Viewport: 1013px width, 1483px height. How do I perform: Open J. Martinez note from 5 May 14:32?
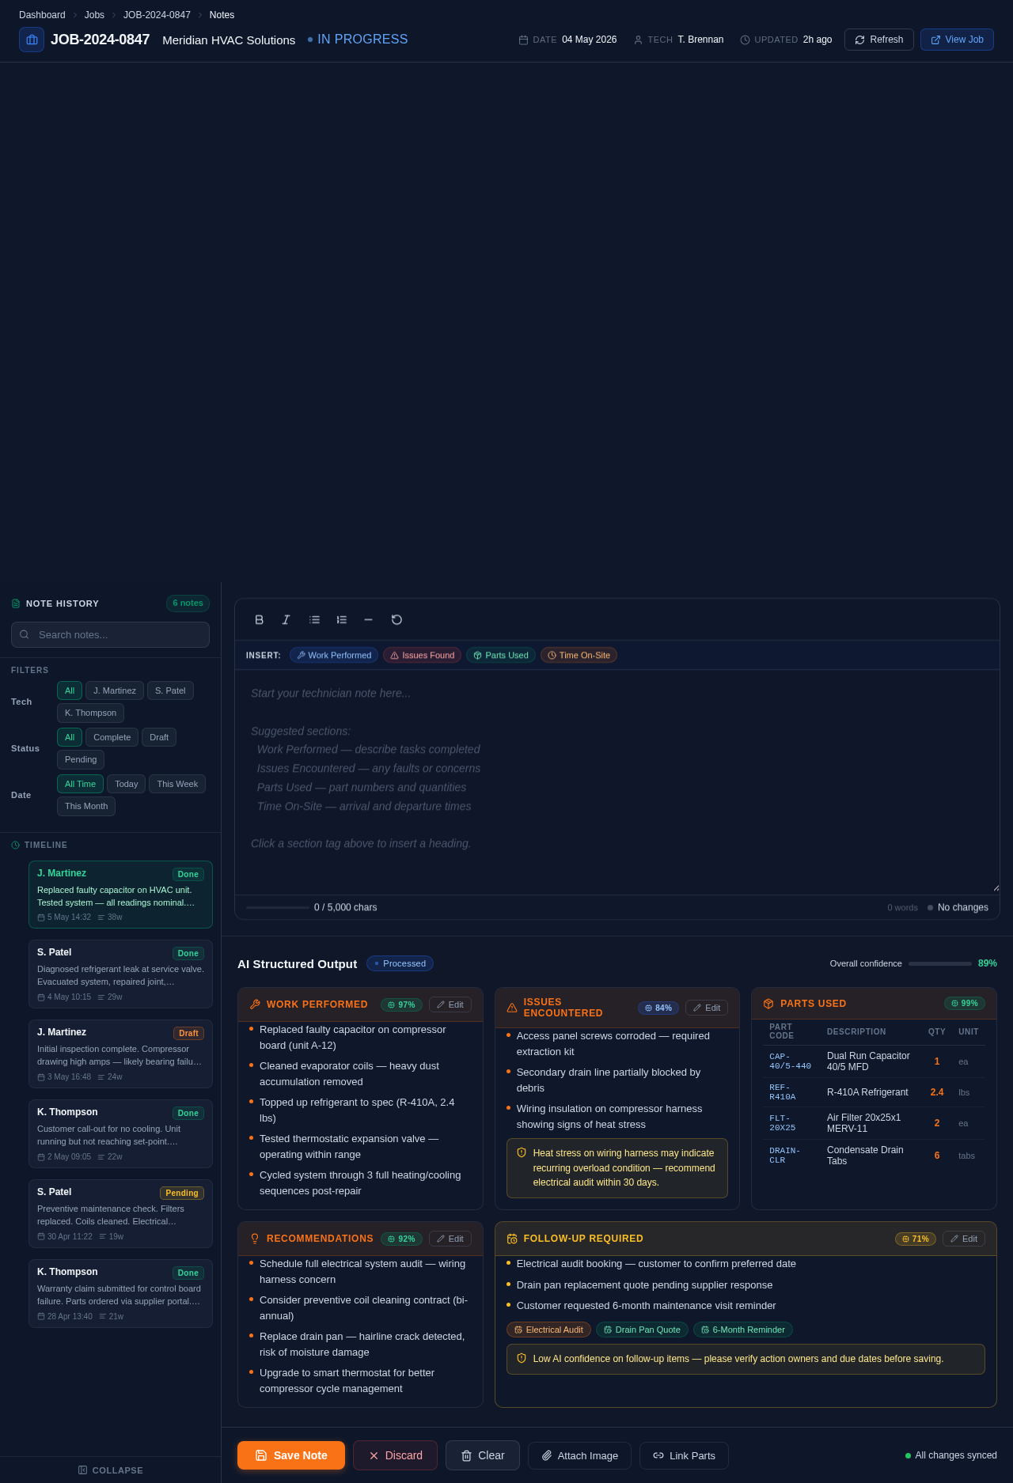pos(120,895)
